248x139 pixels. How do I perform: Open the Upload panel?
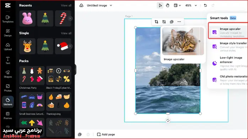pos(8,47)
